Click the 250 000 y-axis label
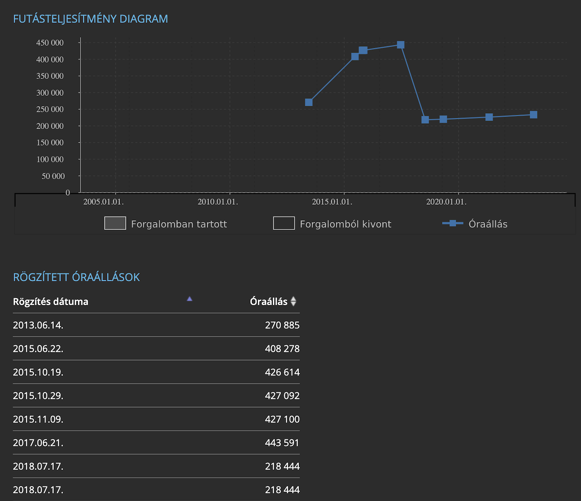This screenshot has height=501, width=581. 50,109
